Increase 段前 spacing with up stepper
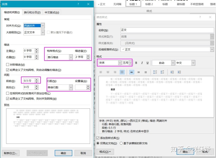 point(36,80)
